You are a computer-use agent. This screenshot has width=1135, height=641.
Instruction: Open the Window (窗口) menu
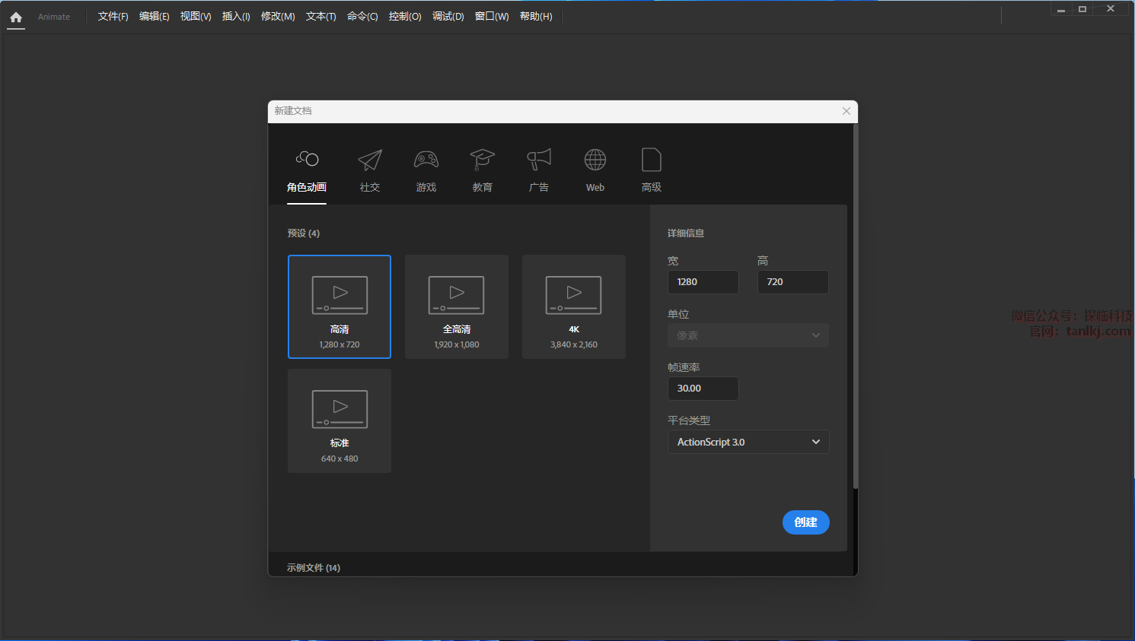coord(492,17)
